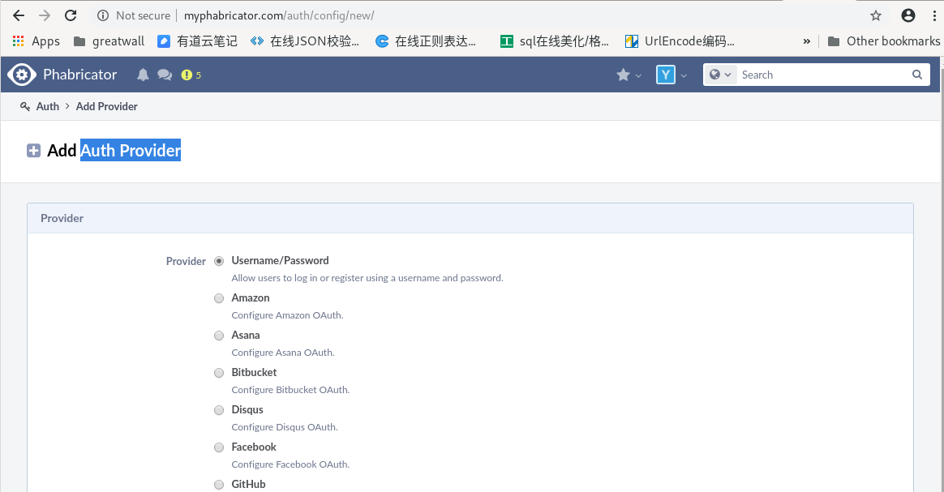Image resolution: width=944 pixels, height=492 pixels.
Task: Expand the dropdown next to the Y avatar
Action: [682, 74]
